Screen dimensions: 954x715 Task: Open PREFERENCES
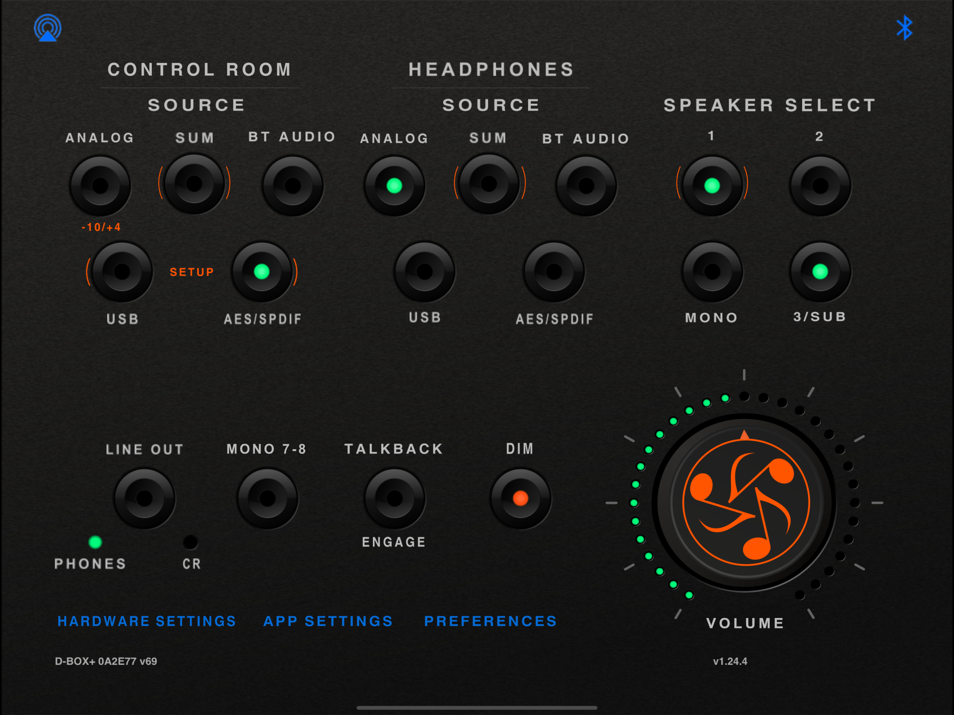pyautogui.click(x=491, y=621)
